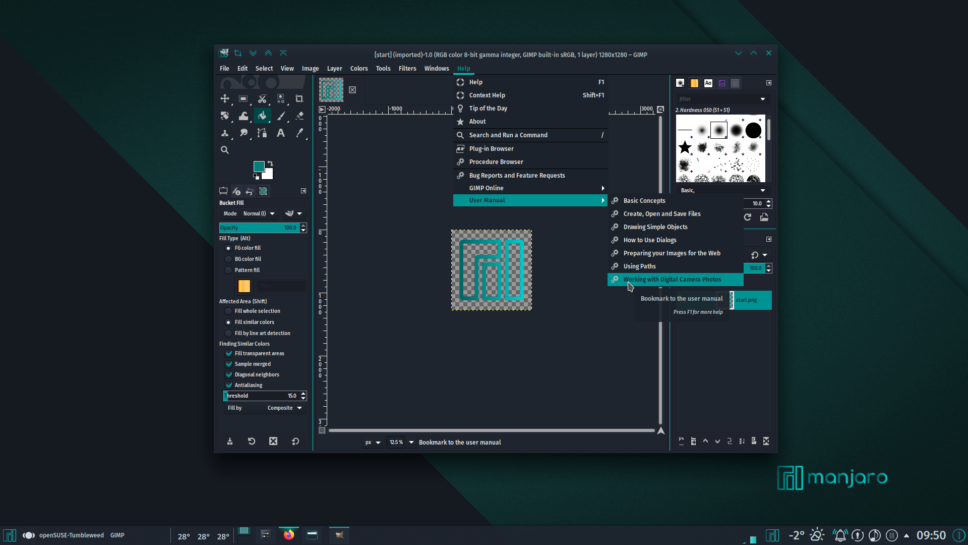Image resolution: width=968 pixels, height=545 pixels.
Task: Open brush as image icon
Action: click(764, 217)
